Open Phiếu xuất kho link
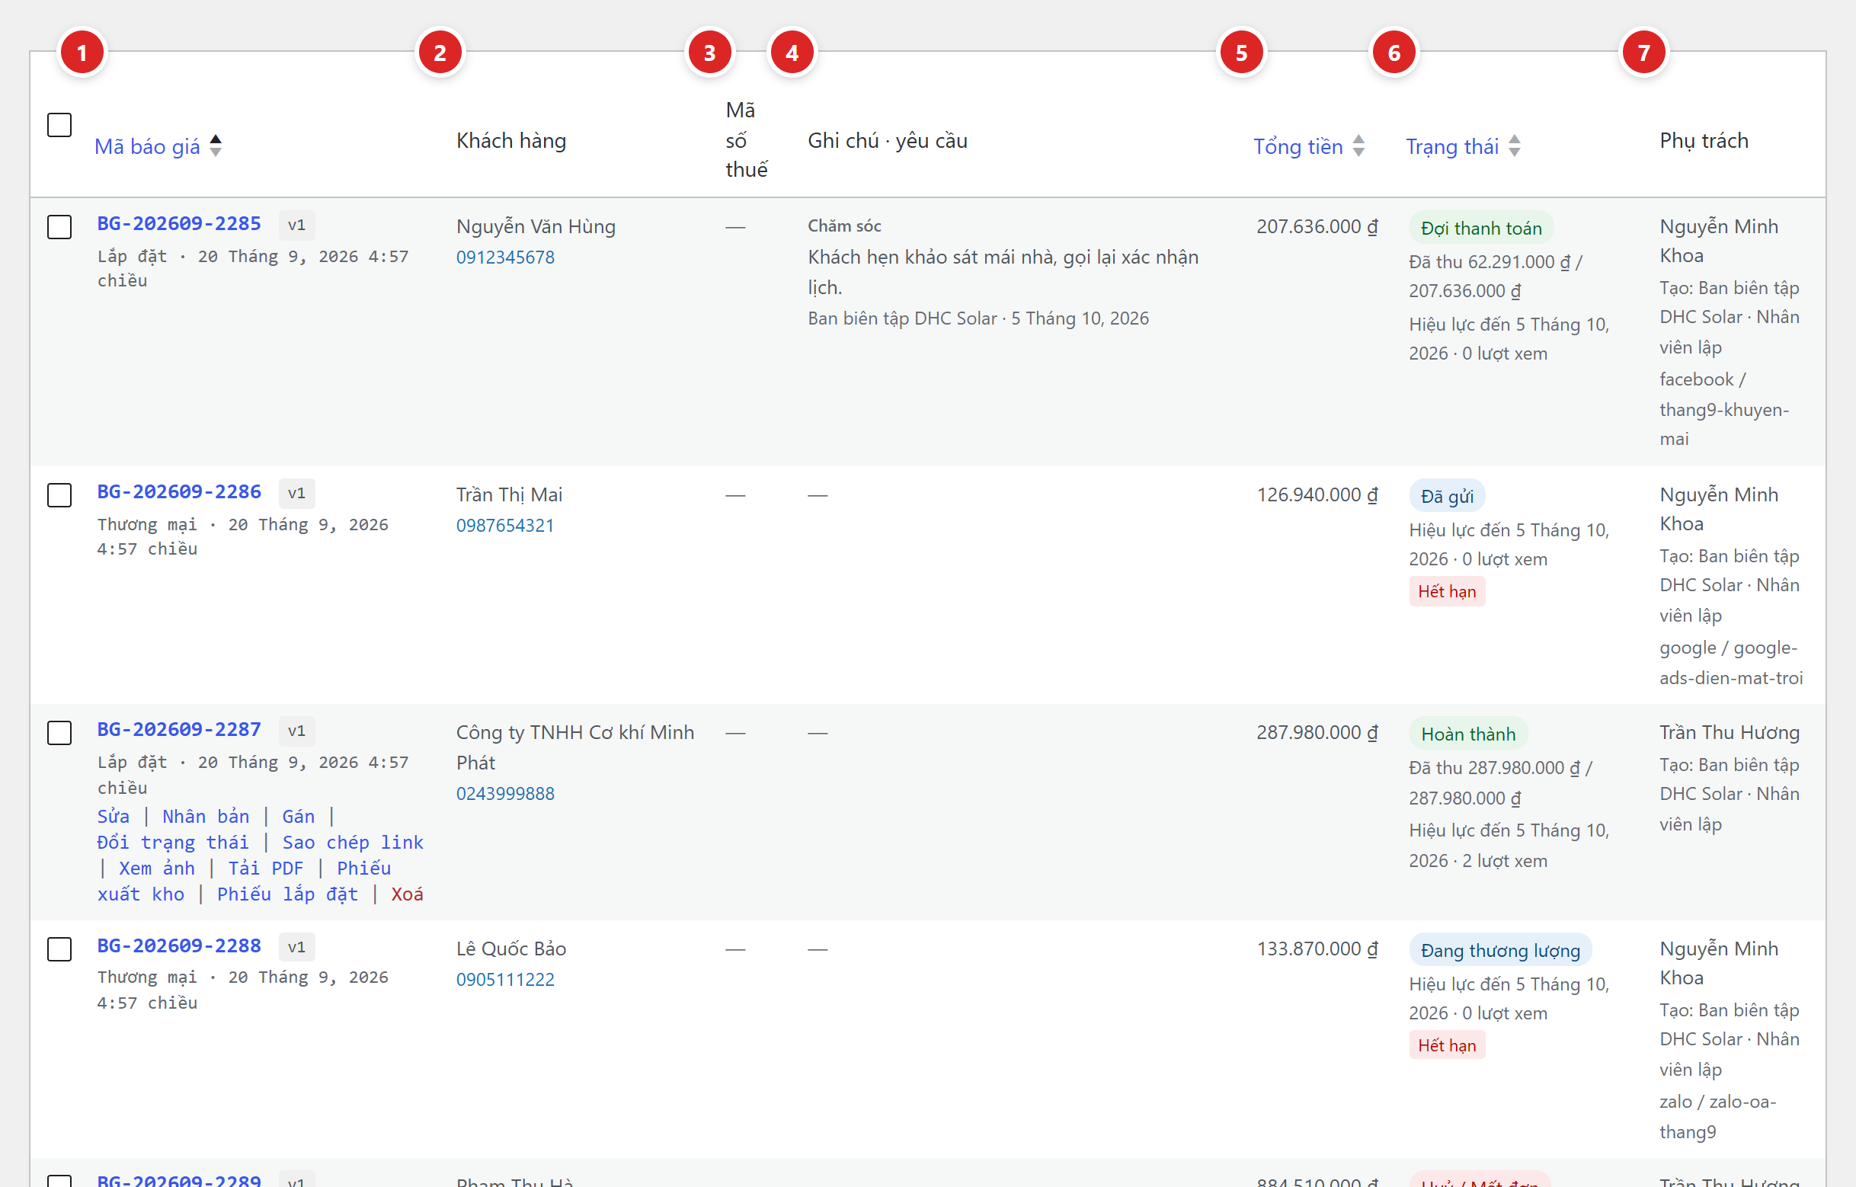The image size is (1856, 1187). pos(244,881)
